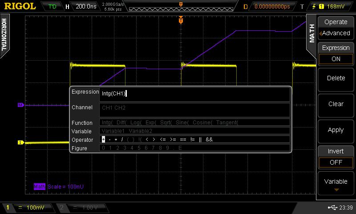Select the Sqrt( function
This screenshot has height=214, width=356.
(x=166, y=123)
